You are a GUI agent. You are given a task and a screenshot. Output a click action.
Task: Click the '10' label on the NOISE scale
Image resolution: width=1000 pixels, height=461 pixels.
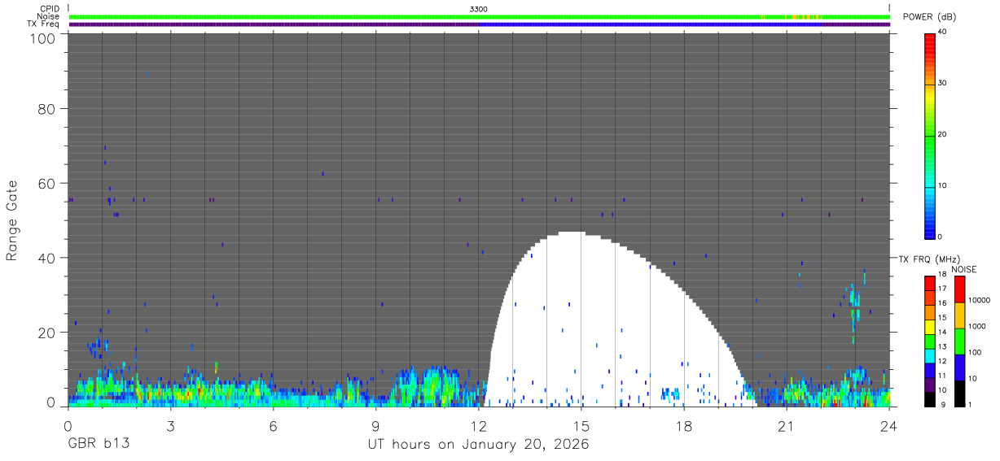(973, 378)
